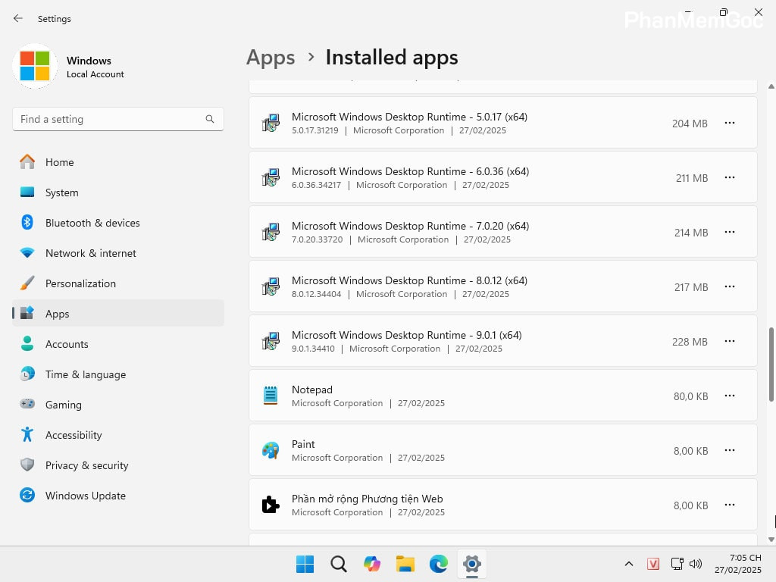Expand hidden icons in the system tray
The width and height of the screenshot is (776, 582).
pyautogui.click(x=629, y=564)
